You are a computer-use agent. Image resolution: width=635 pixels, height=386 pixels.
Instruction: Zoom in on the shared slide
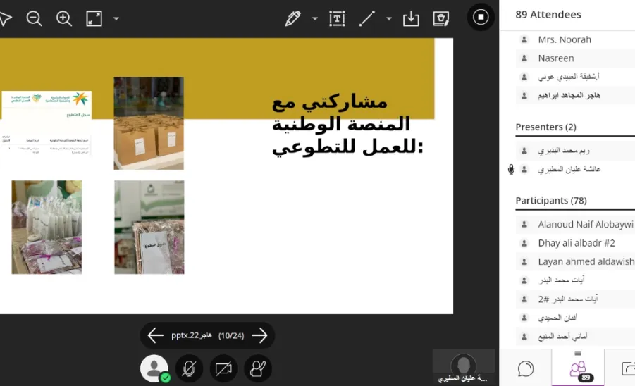click(x=64, y=18)
